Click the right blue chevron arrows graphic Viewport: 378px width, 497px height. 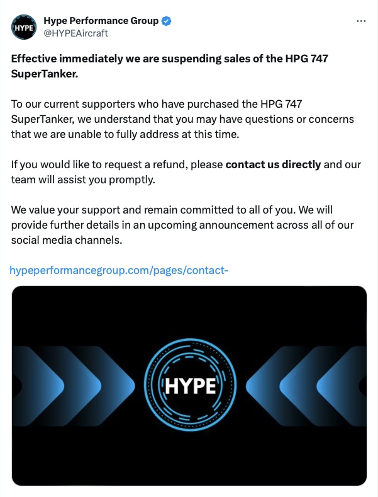tap(305, 385)
